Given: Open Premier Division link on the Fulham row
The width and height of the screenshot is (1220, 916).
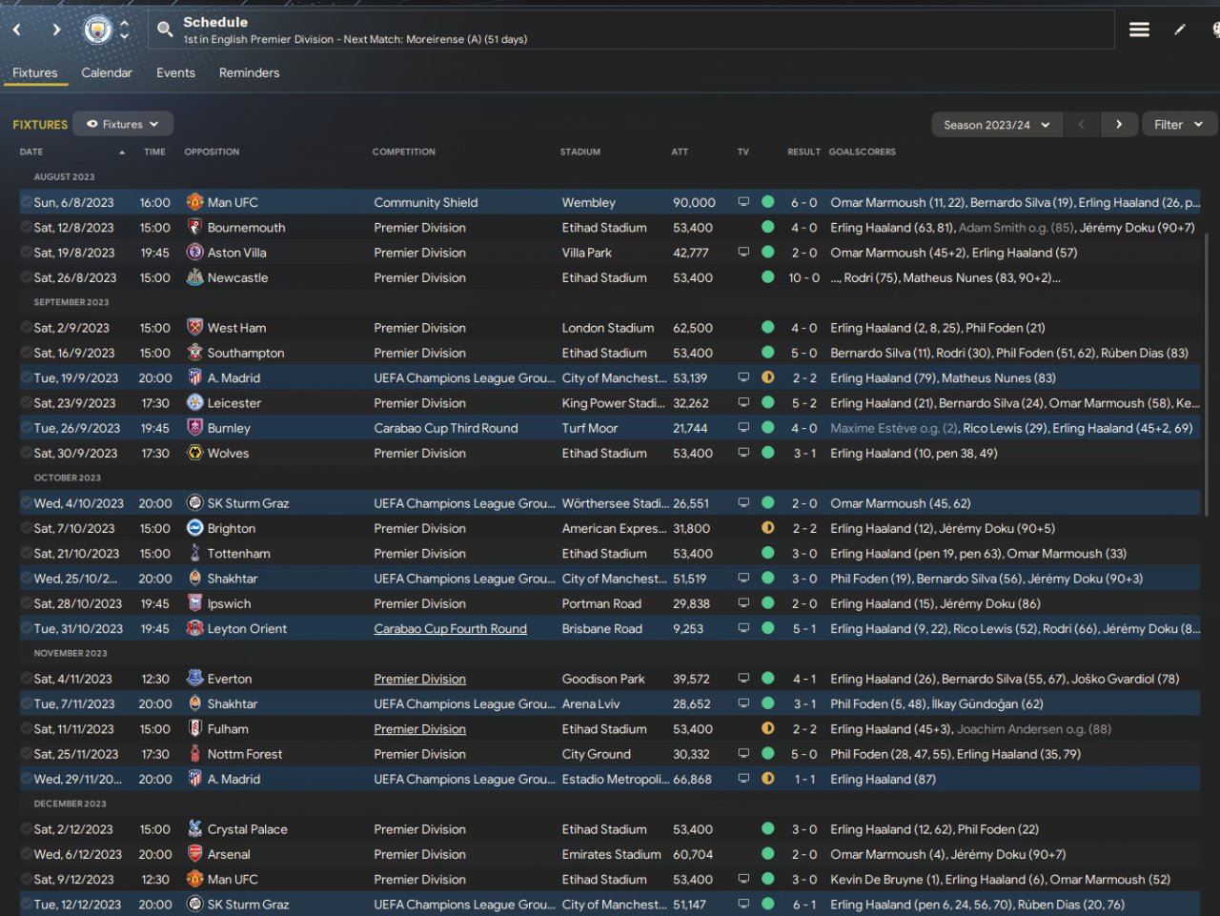Looking at the screenshot, I should click(419, 729).
